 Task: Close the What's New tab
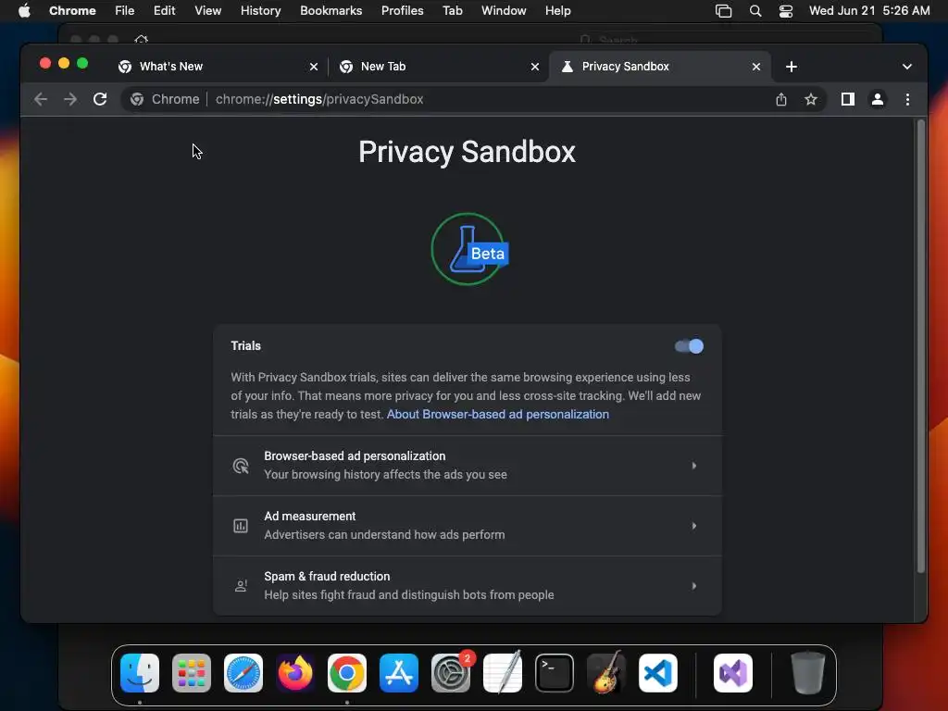click(314, 67)
